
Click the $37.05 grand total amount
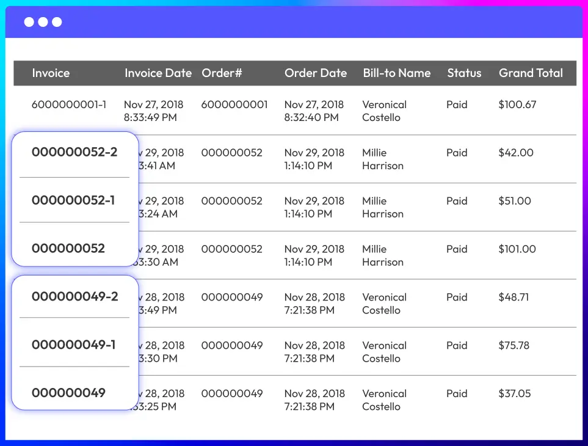click(515, 393)
